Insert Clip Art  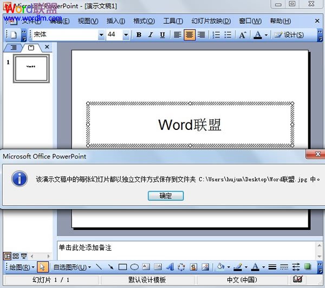click(x=193, y=267)
